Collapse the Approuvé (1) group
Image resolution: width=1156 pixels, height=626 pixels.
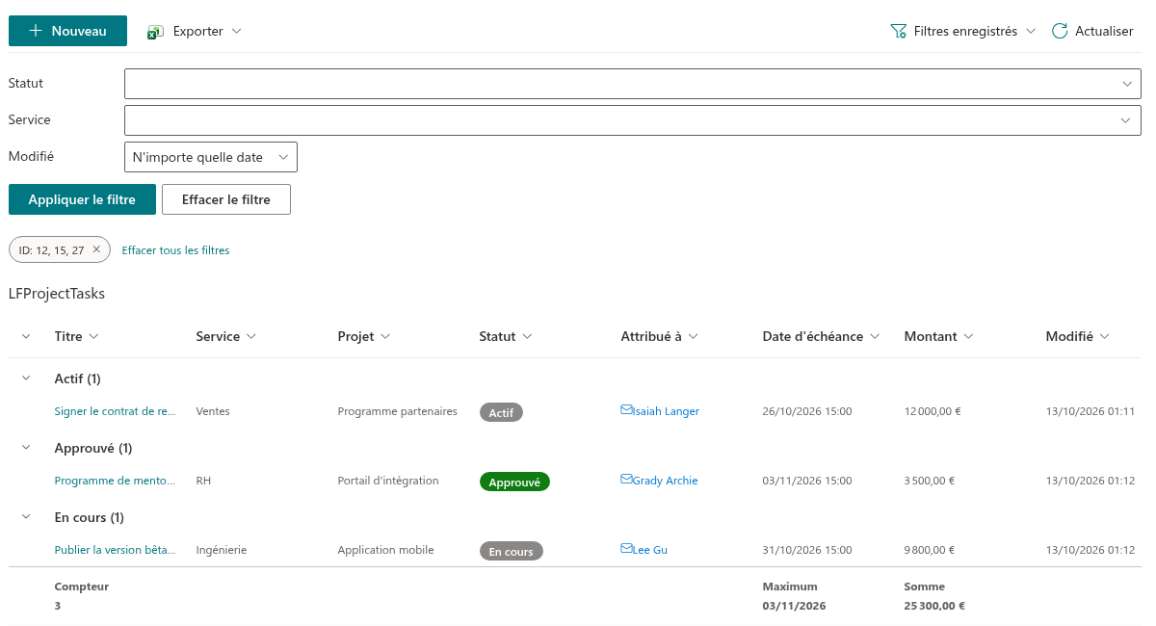pos(26,448)
